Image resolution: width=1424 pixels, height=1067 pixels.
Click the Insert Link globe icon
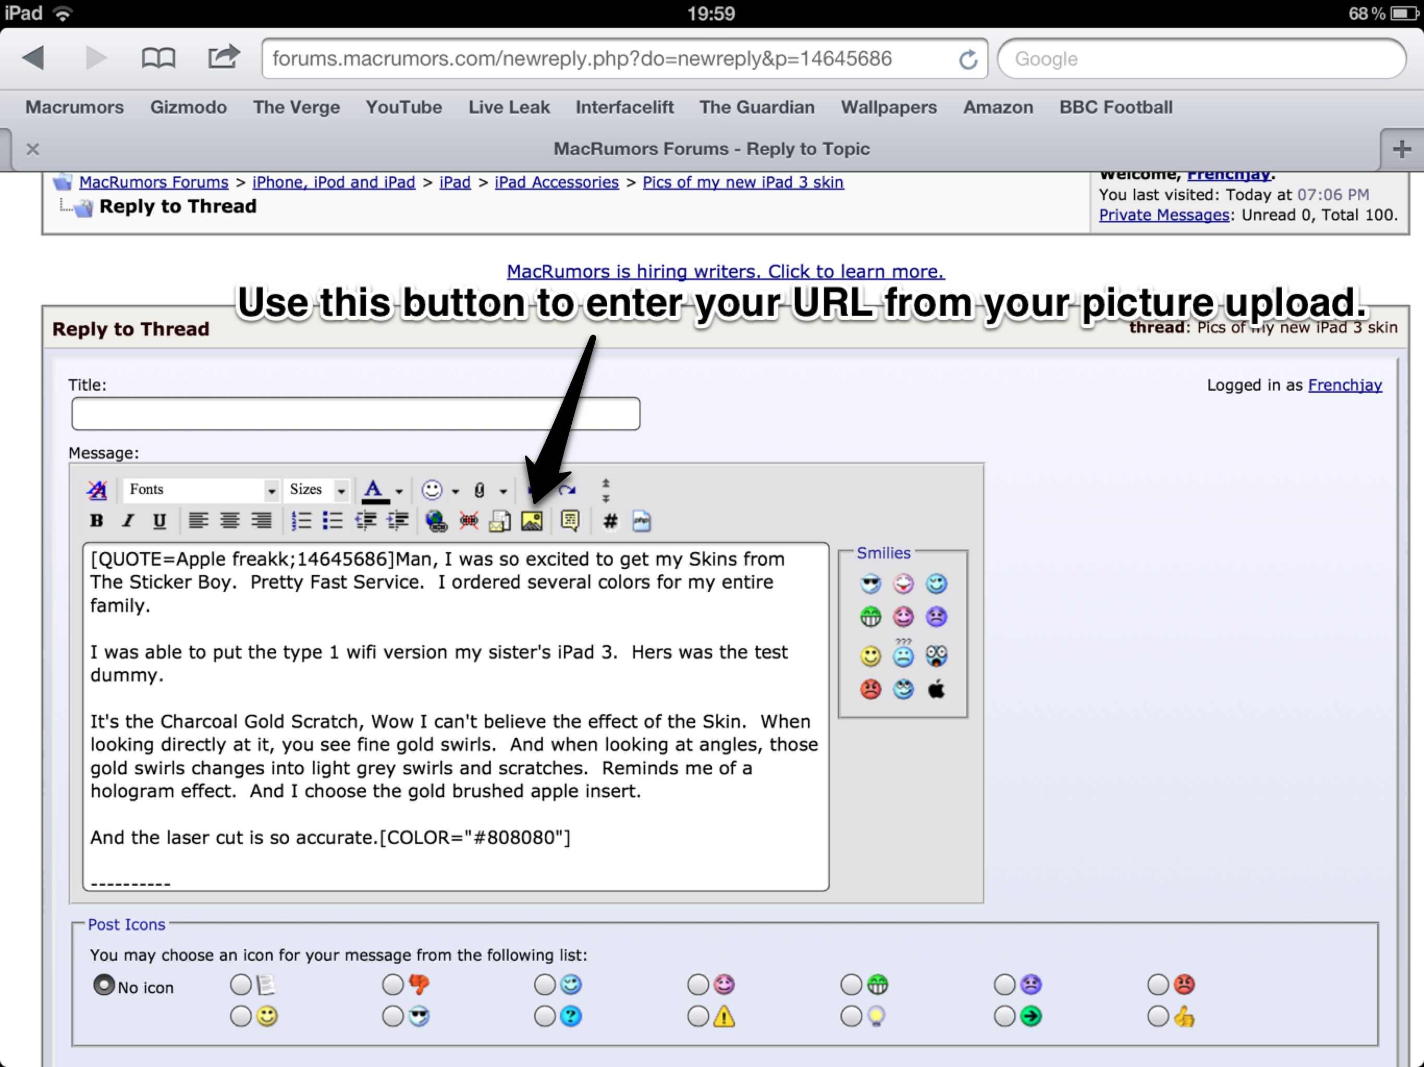436,520
